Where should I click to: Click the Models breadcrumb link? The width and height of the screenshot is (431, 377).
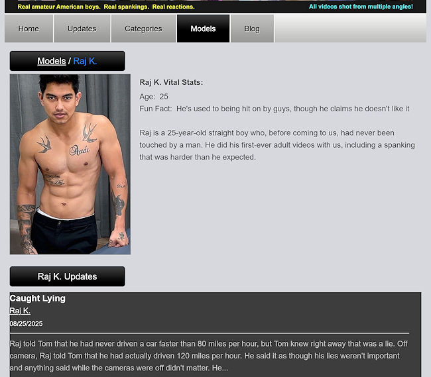click(52, 61)
